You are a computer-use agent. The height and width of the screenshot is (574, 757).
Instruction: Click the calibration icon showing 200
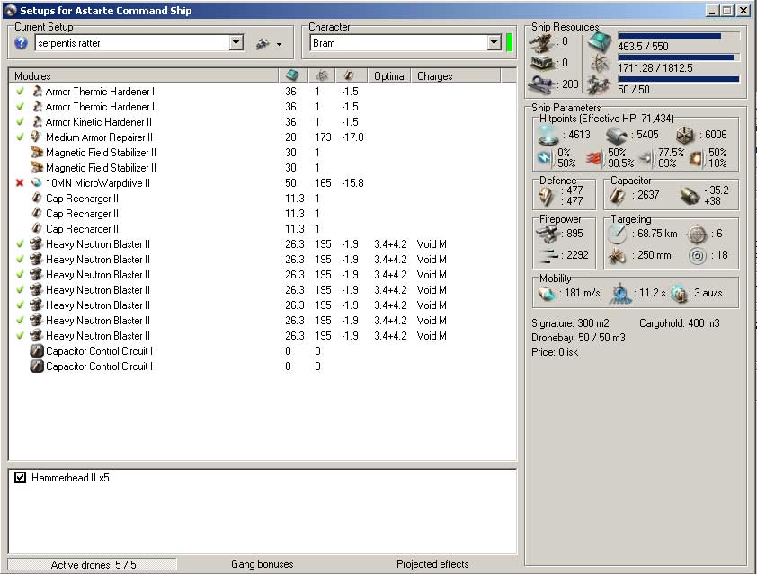[541, 84]
